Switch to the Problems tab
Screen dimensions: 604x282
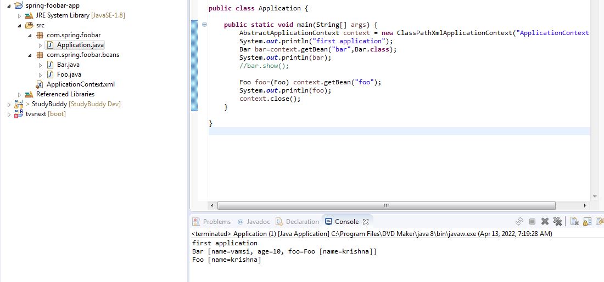coord(211,222)
